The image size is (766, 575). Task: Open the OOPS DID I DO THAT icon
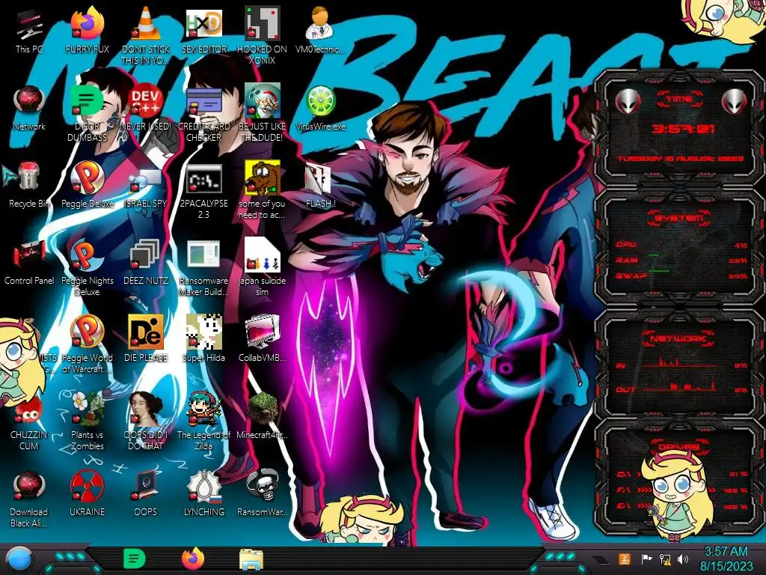click(145, 422)
